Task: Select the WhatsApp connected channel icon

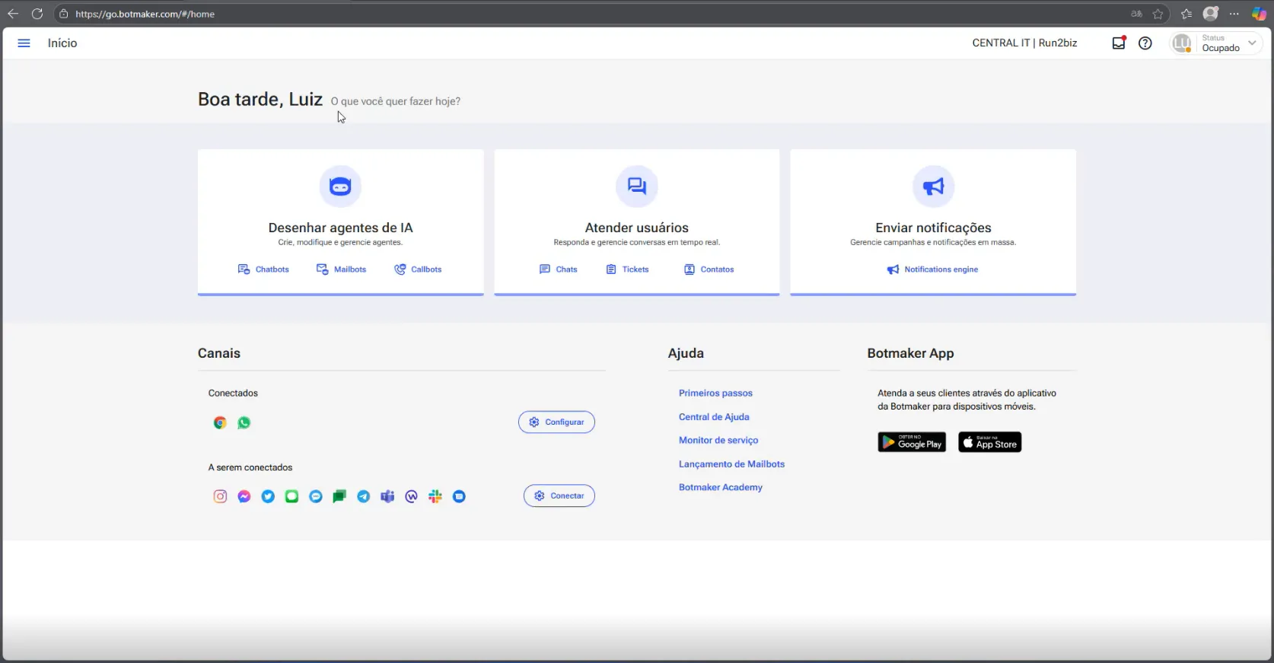Action: (244, 422)
